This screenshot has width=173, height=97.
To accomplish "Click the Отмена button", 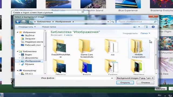I will click(x=145, y=83).
